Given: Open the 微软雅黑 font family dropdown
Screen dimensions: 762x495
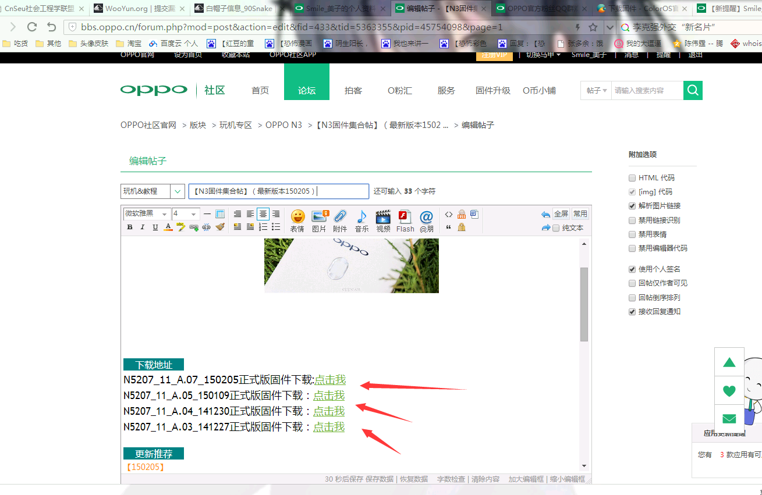Looking at the screenshot, I should [x=147, y=214].
